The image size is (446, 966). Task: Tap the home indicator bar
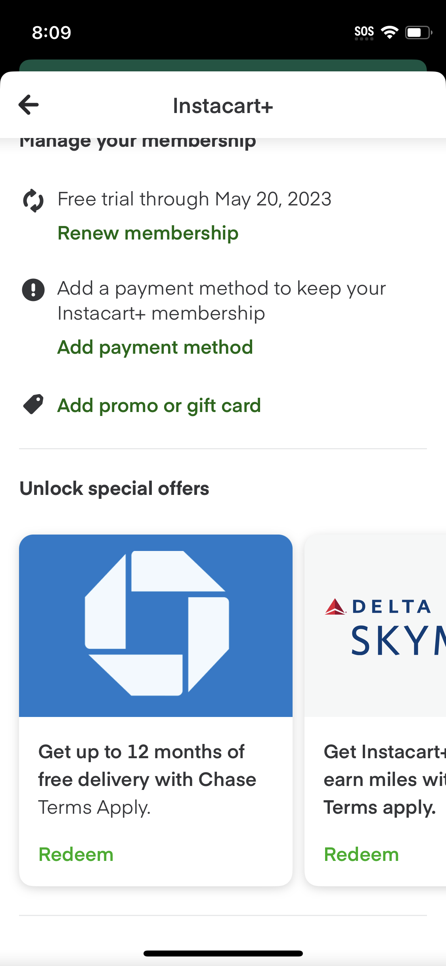(x=223, y=953)
